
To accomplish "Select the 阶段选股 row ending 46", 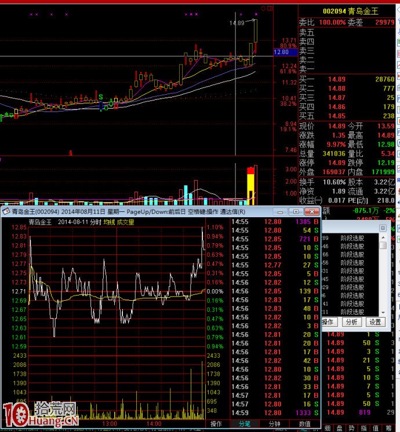I will [351, 246].
